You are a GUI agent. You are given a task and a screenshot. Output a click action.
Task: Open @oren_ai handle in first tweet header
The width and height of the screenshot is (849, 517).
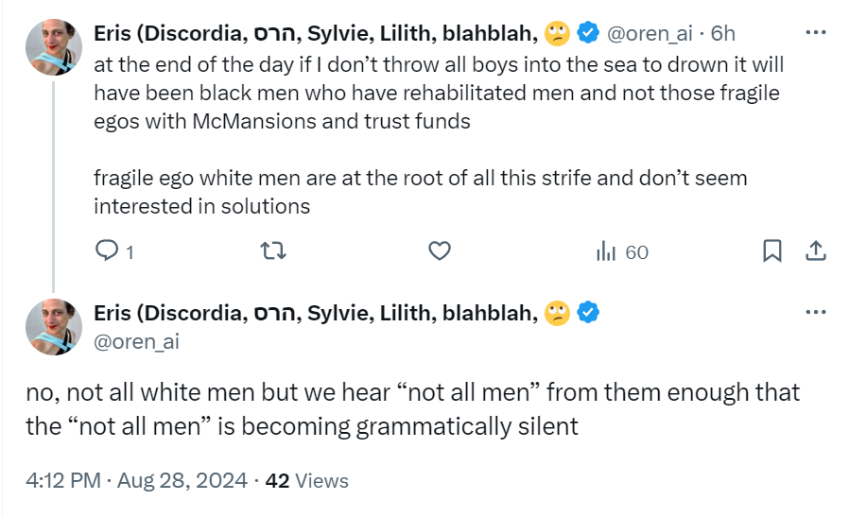650,34
